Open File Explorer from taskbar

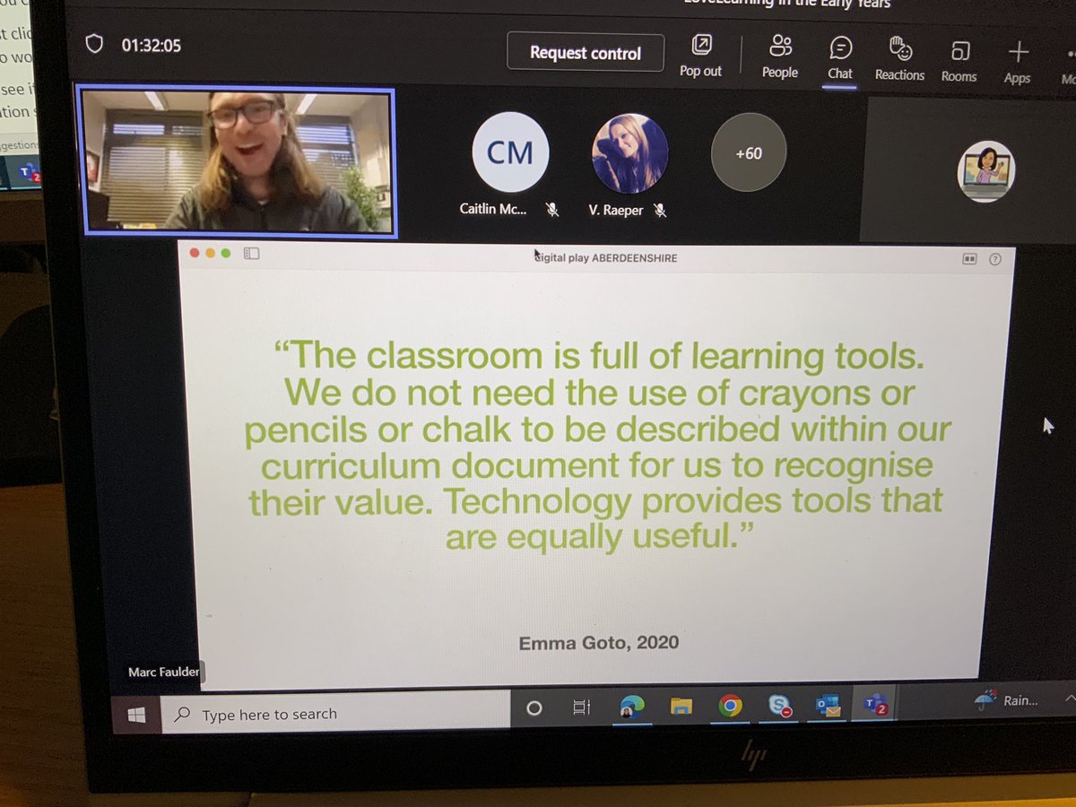point(681,707)
